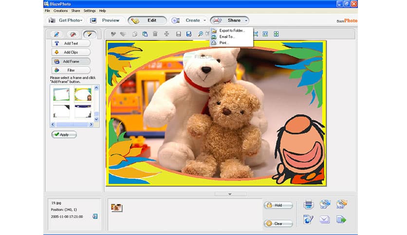Click the frame list scroll down arrow
The height and width of the screenshot is (235, 407).
96,119
